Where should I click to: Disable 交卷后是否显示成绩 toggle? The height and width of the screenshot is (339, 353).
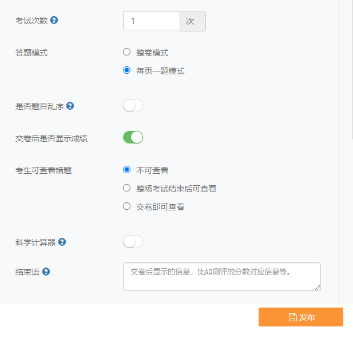pos(133,137)
